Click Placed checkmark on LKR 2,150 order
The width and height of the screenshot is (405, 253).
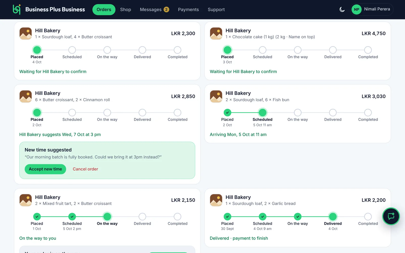tap(37, 217)
